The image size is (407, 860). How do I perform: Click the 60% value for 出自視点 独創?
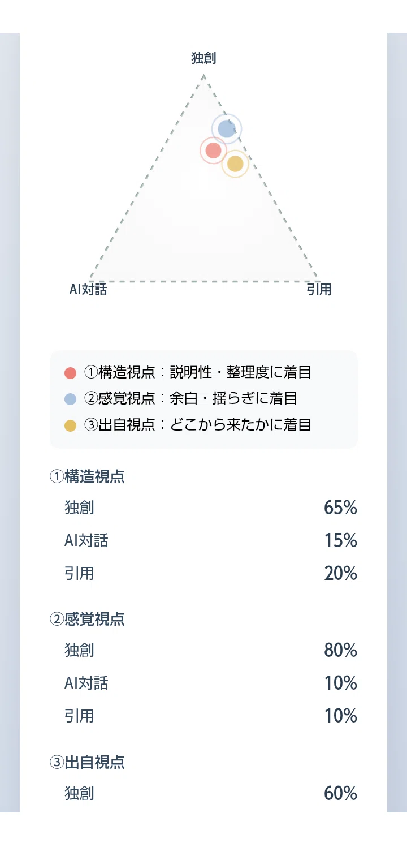coord(341,794)
